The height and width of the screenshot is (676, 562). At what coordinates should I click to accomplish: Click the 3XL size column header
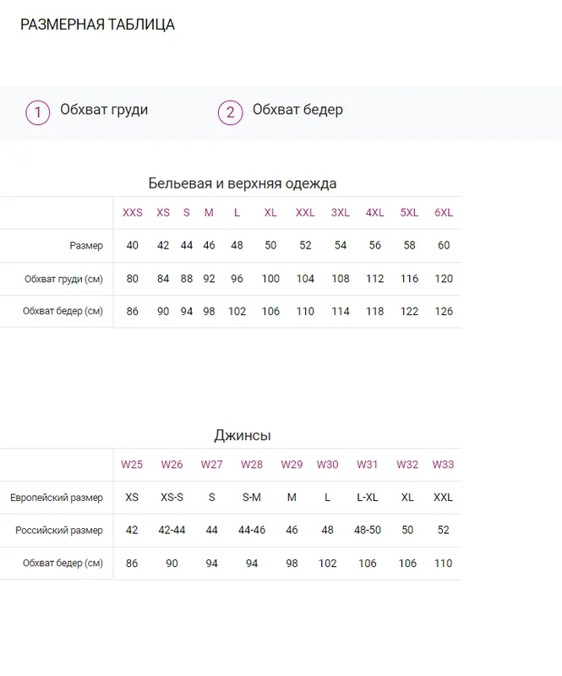click(341, 213)
